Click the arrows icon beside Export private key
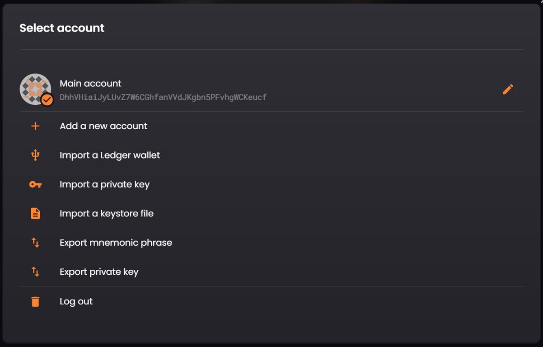Viewport: 543px width, 347px height. [35, 272]
